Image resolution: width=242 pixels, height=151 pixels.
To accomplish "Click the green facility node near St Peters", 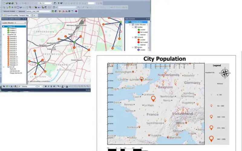I will point(38,63).
